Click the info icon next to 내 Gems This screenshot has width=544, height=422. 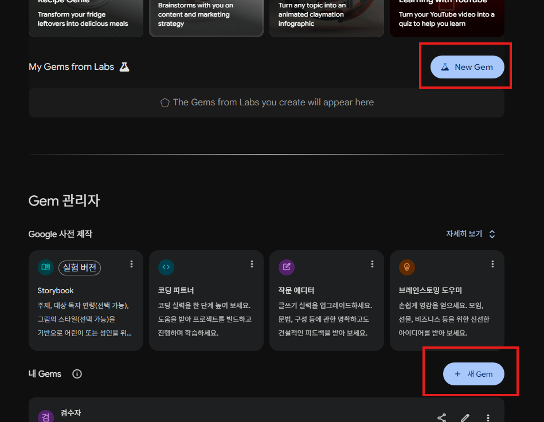[x=77, y=374]
